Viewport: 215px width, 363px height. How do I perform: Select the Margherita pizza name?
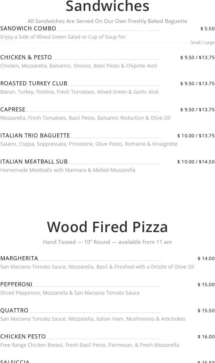[19, 258]
